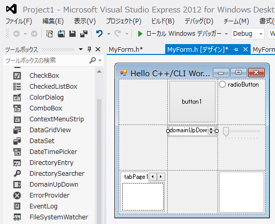Switch to the MyForm.h* code tab

point(126,49)
